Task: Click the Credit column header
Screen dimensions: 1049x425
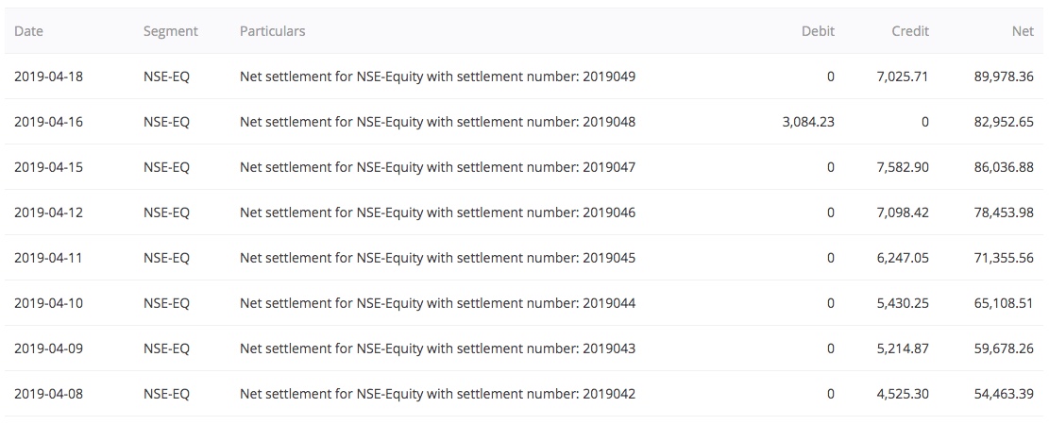Action: tap(910, 31)
